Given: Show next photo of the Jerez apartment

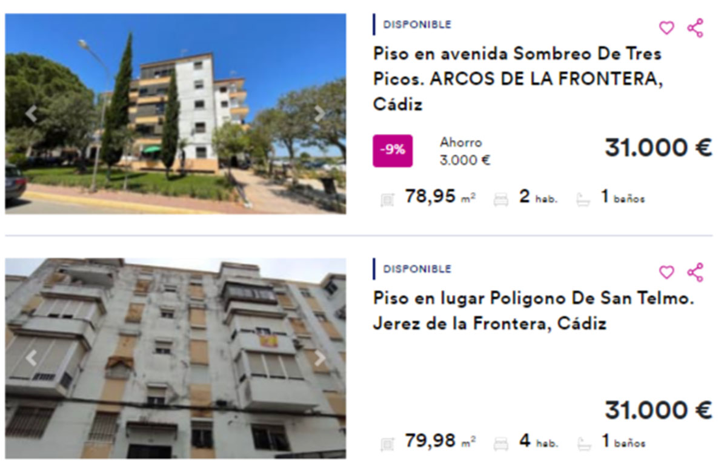Looking at the screenshot, I should click(x=319, y=358).
